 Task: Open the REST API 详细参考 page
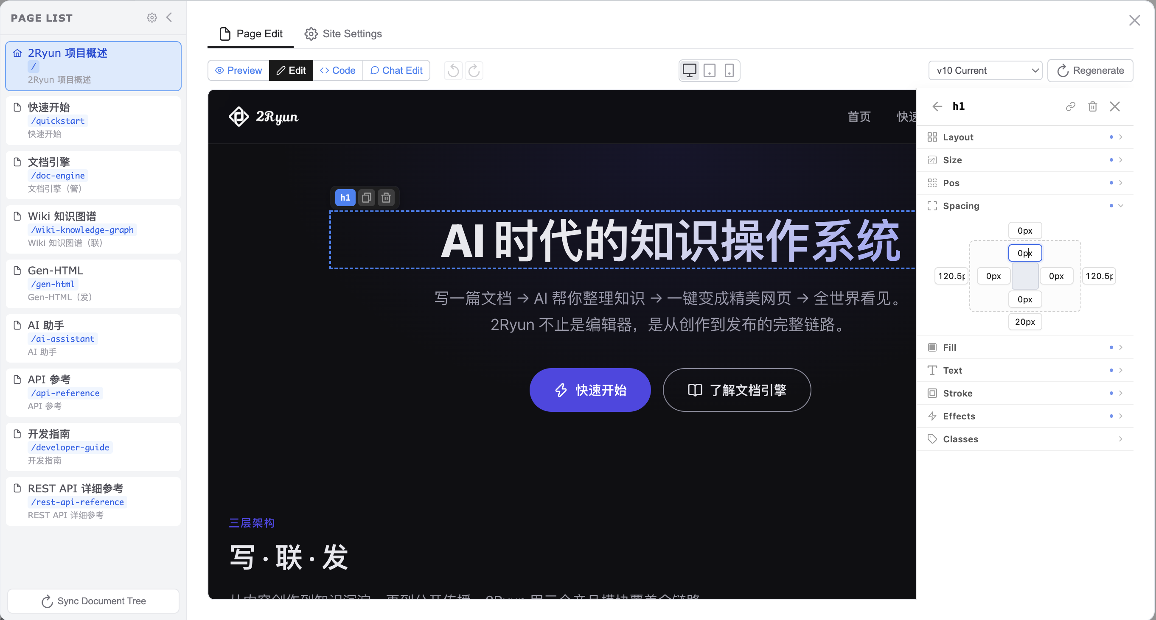93,502
